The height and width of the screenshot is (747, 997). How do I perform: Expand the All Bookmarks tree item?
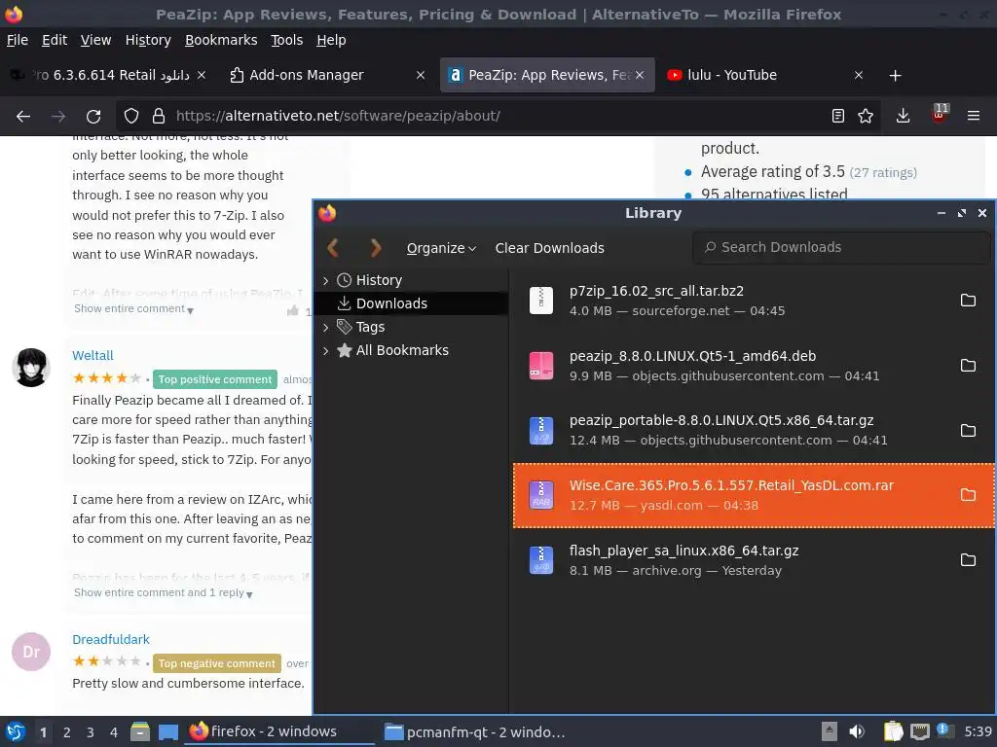pos(326,350)
